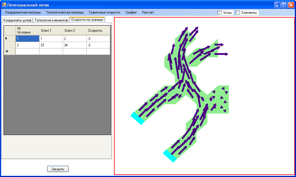Viewport: 296px width, 177px height.
Task: Open the Граничные скорости menu
Action: click(x=104, y=12)
